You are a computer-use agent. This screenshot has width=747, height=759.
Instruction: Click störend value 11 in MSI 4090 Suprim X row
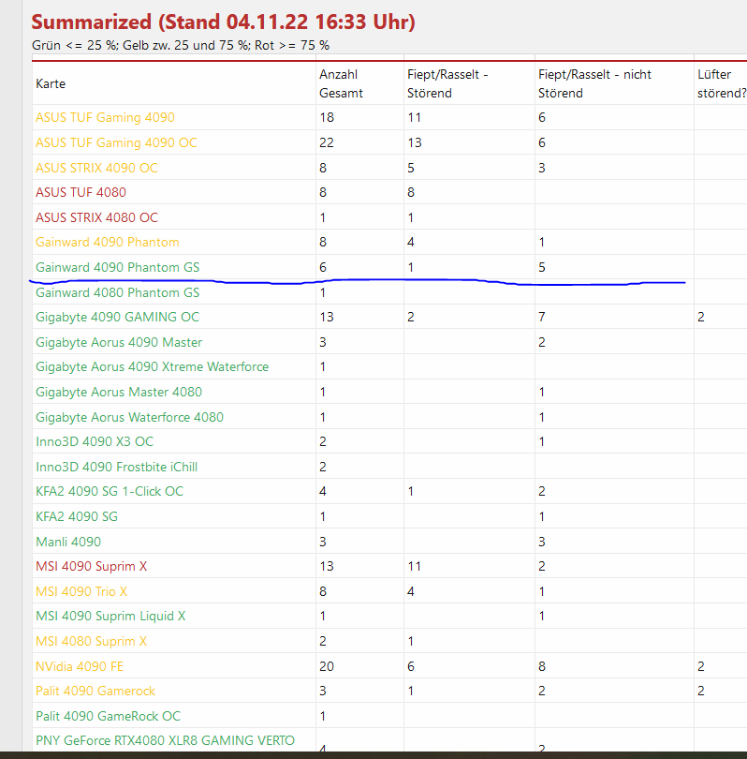pyautogui.click(x=415, y=566)
